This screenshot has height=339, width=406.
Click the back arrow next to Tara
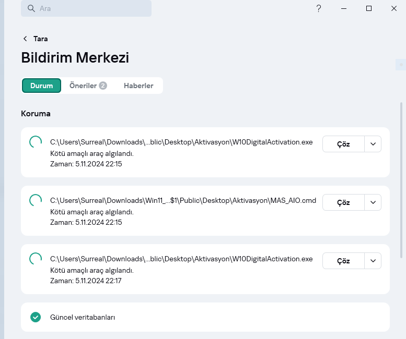point(25,39)
